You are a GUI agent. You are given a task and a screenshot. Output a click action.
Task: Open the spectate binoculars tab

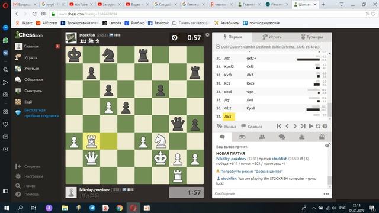pyautogui.click(x=242, y=137)
